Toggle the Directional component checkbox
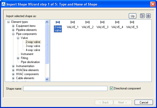This screenshot has width=157, height=108. (x=112, y=88)
